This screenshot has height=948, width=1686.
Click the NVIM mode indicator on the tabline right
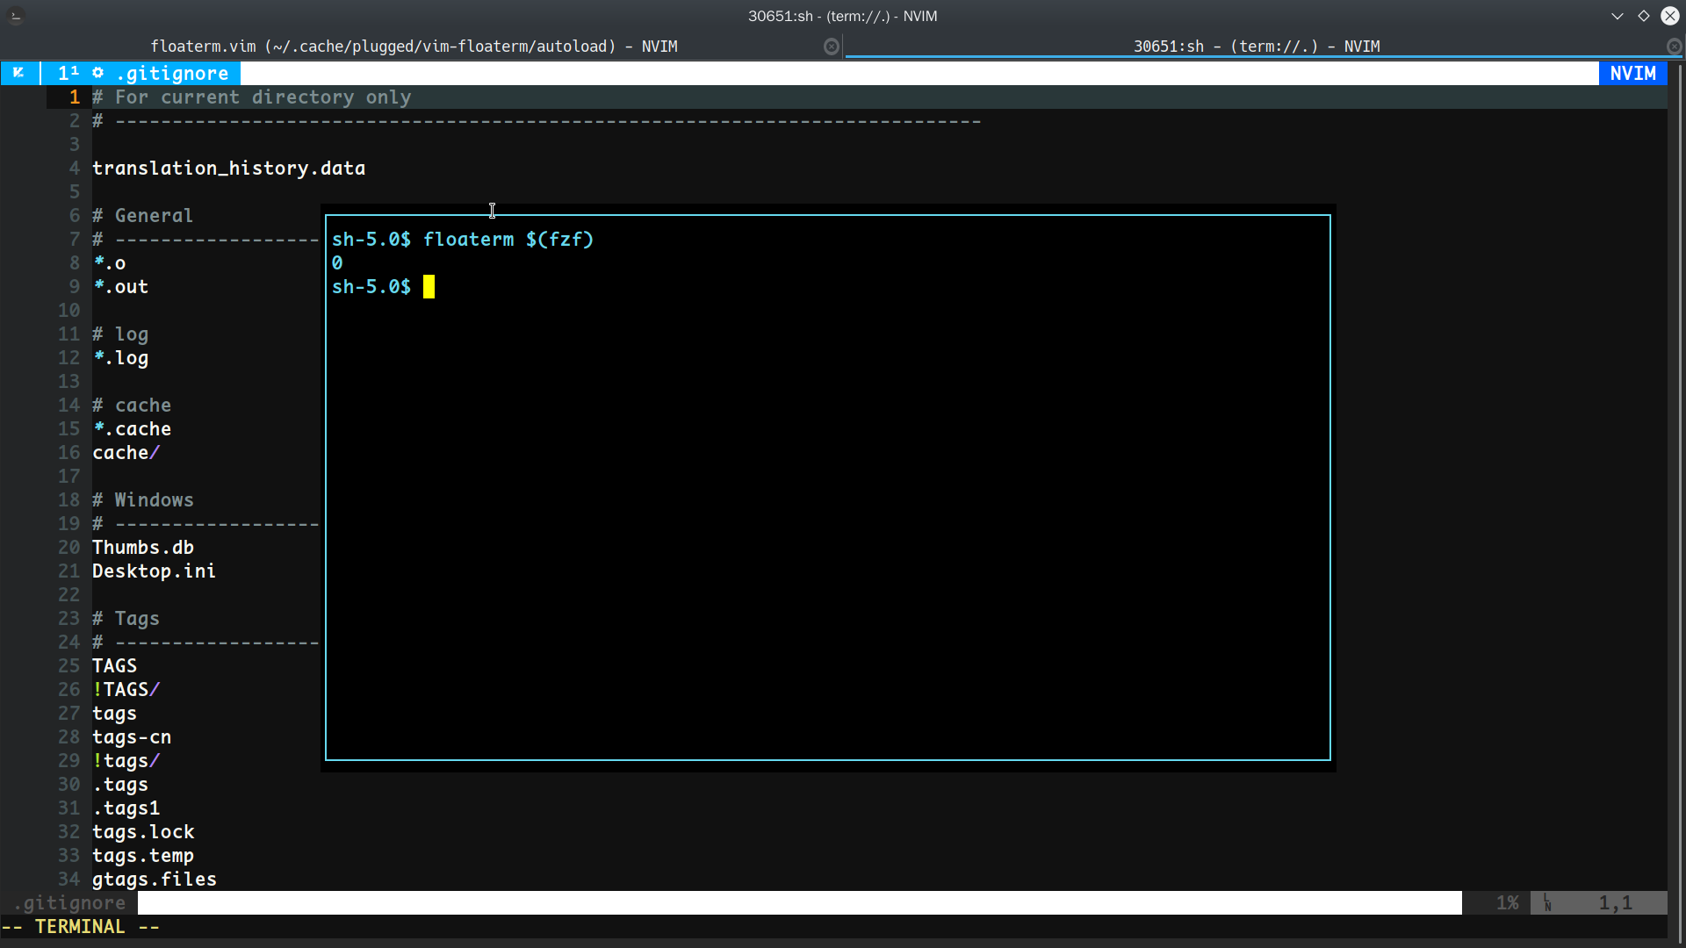click(x=1633, y=73)
